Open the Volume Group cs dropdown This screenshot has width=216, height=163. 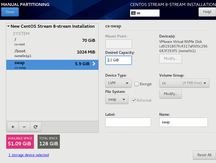tap(184, 83)
